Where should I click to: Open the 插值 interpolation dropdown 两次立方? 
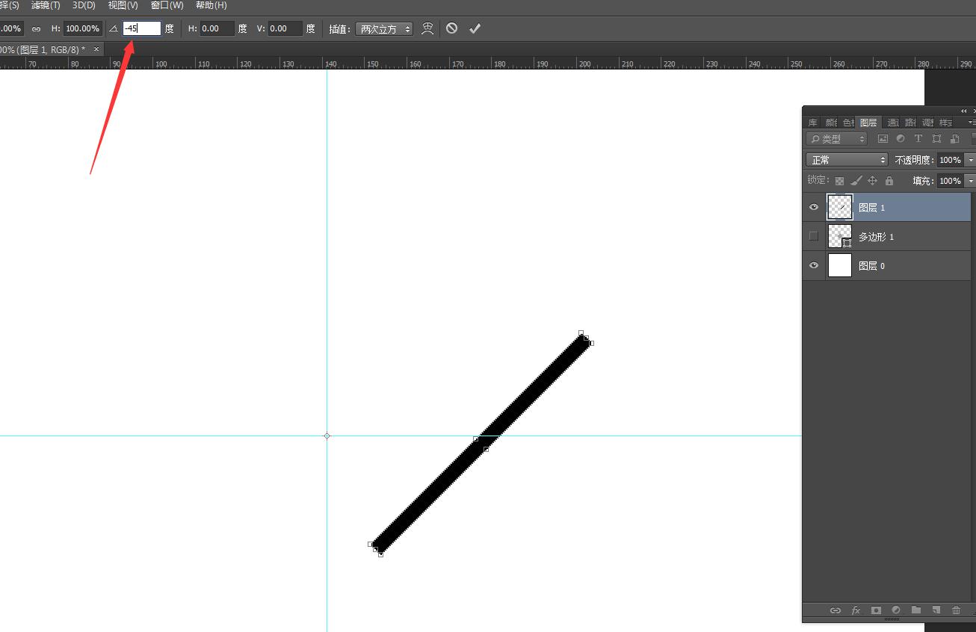(384, 29)
